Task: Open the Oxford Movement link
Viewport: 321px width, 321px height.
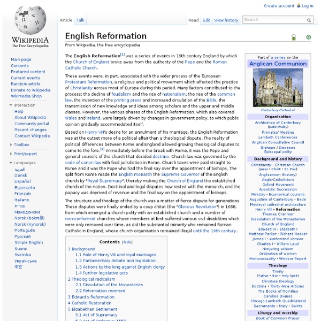Action: click(278, 185)
